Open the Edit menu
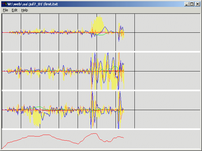 [x=15, y=10]
